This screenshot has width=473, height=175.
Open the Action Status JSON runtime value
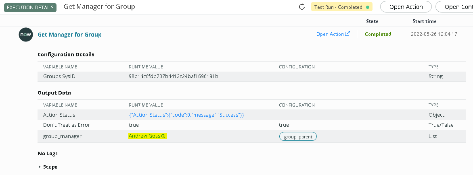pyautogui.click(x=186, y=115)
